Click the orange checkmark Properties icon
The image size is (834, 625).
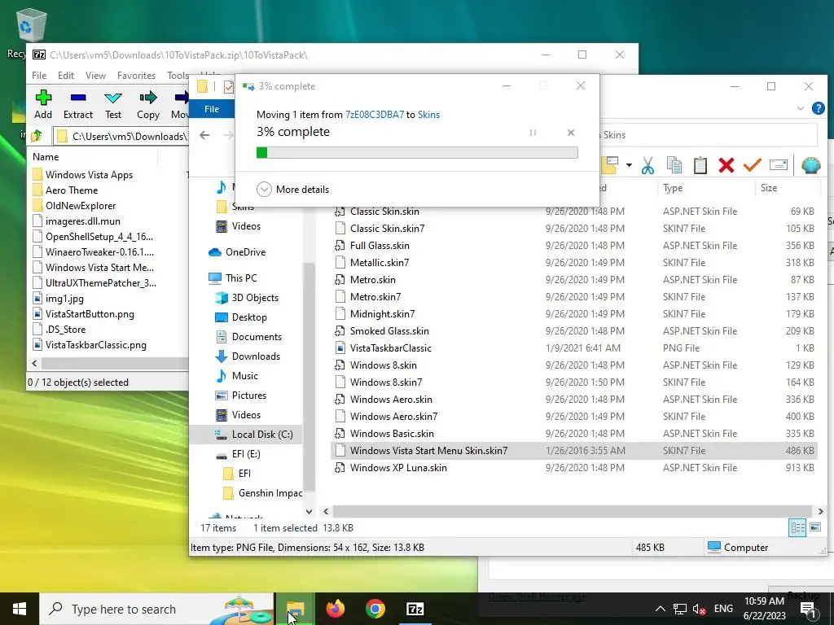[752, 165]
